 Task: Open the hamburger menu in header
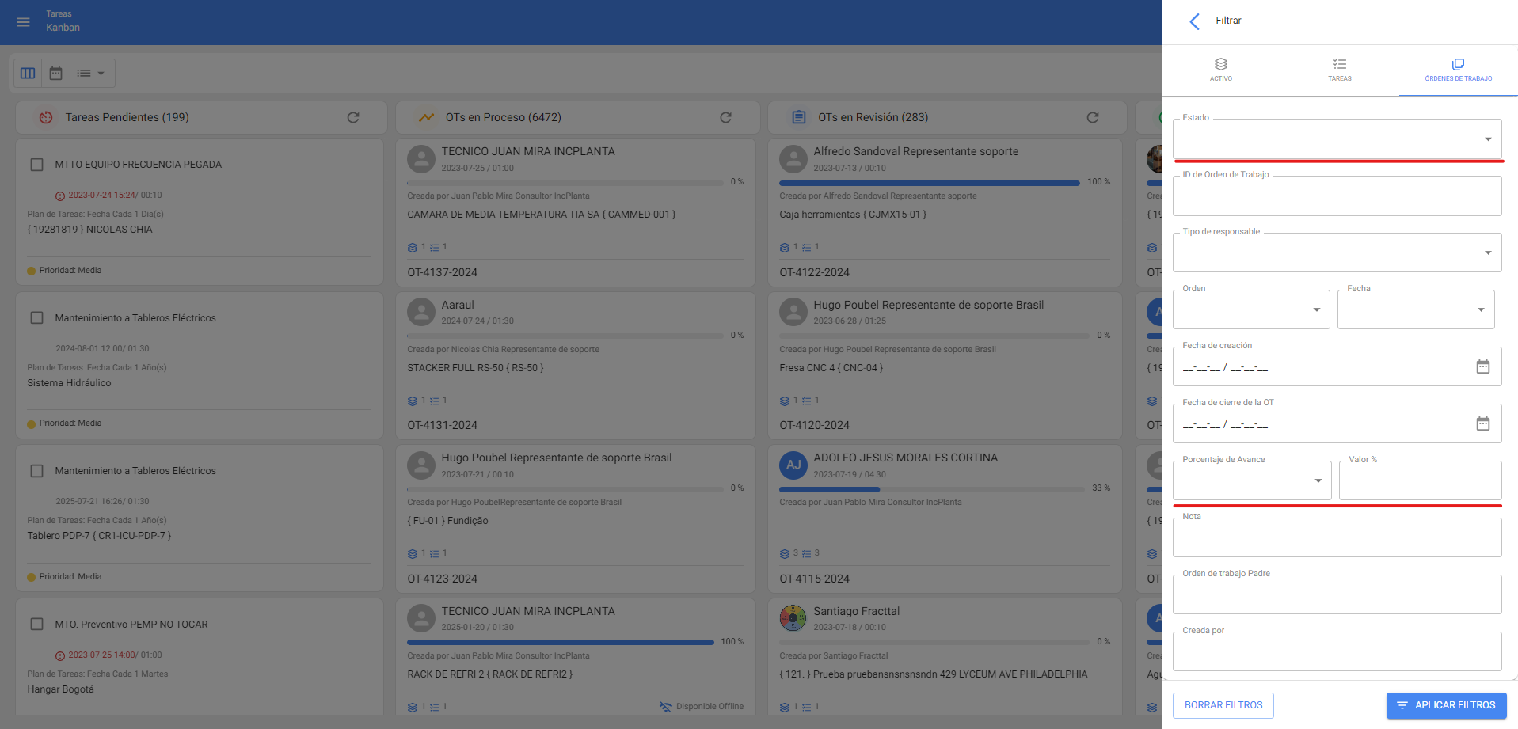click(24, 22)
